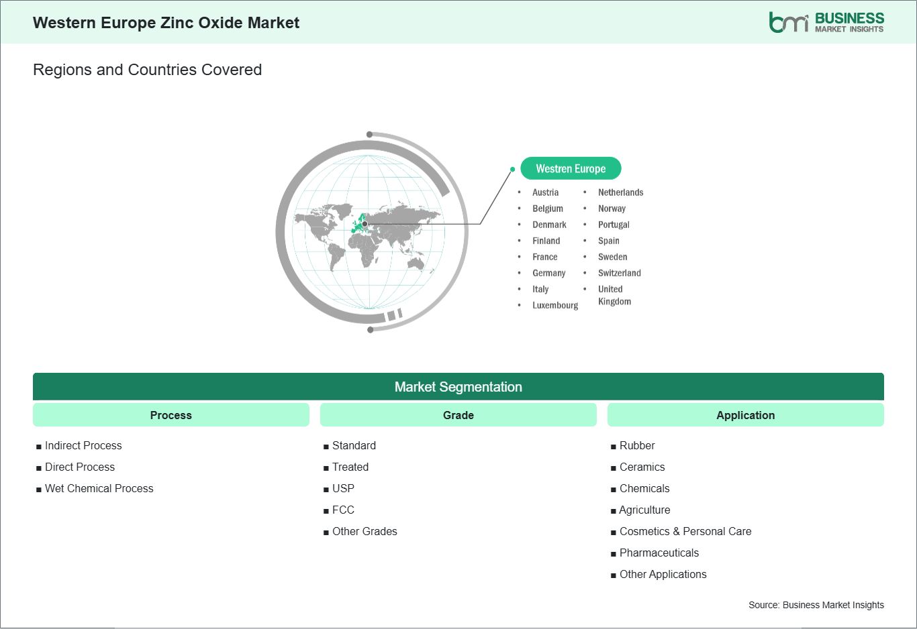The width and height of the screenshot is (917, 629).
Task: Click 'Direct Process' under Process
Action: pyautogui.click(x=80, y=467)
